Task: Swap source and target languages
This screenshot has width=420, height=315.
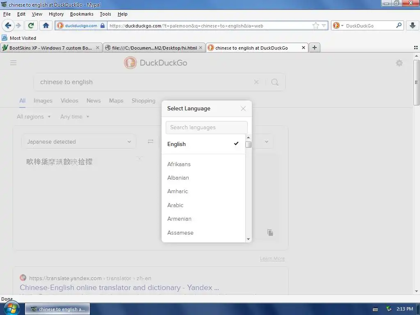Action: (x=151, y=142)
